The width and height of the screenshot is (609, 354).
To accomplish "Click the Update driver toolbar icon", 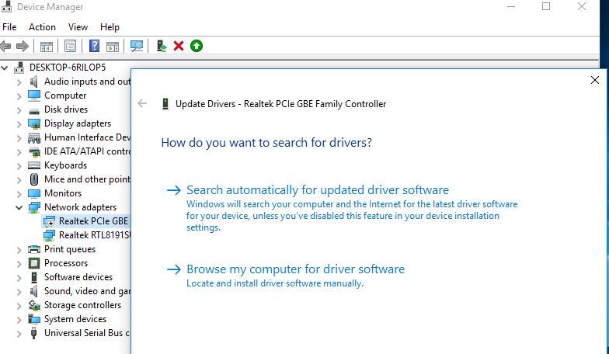I will pos(162,46).
